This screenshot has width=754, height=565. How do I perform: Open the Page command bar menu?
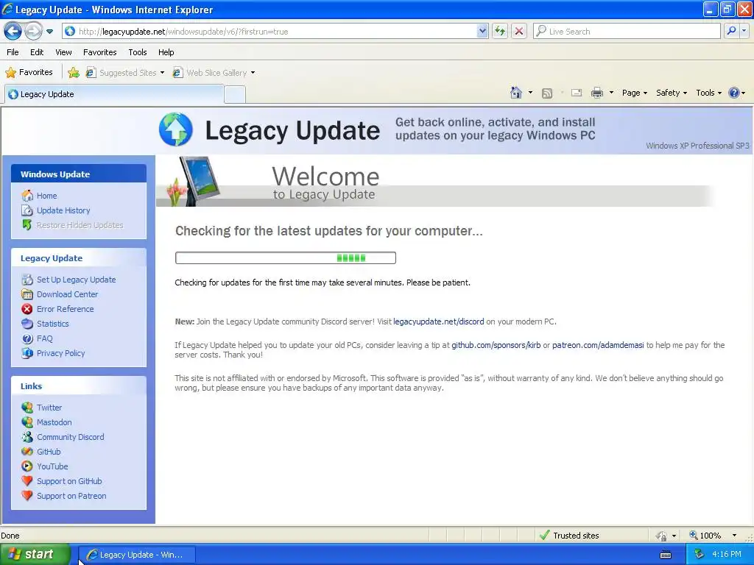(634, 93)
